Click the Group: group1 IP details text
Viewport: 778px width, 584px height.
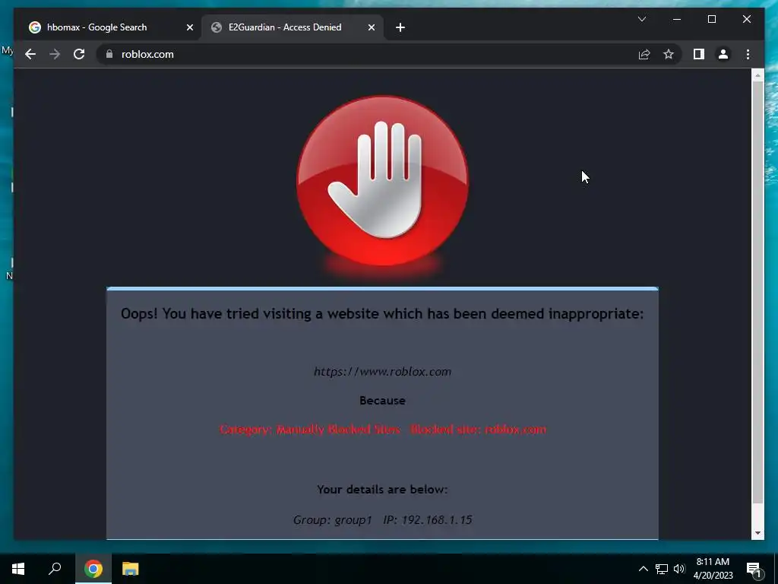click(x=383, y=520)
